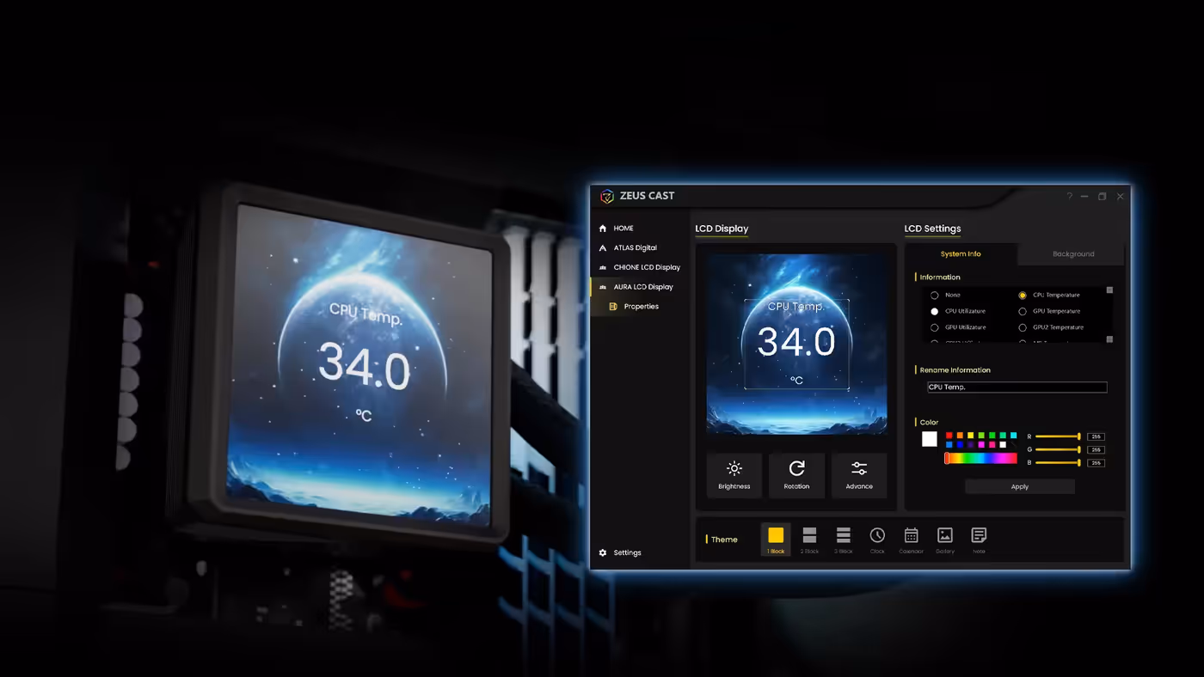The image size is (1204, 677).
Task: Adjust the B color slider
Action: coord(1059,462)
